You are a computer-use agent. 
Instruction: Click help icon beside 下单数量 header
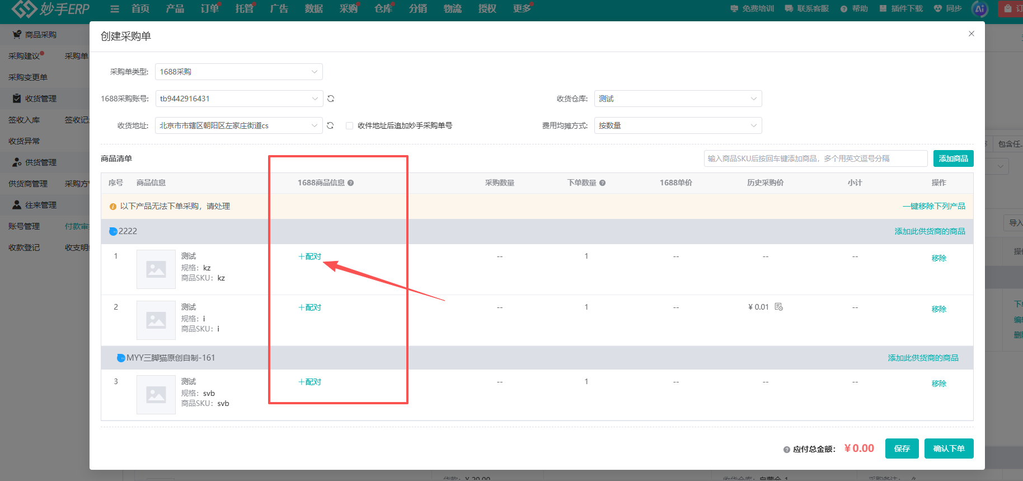click(603, 183)
